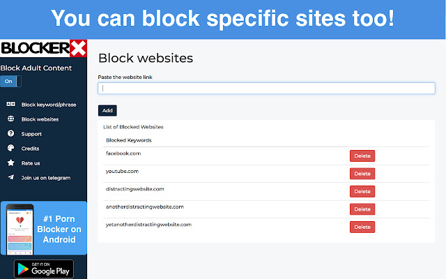This screenshot has width=446, height=279.
Task: Open Get it on Google Play badge
Action: (x=43, y=269)
